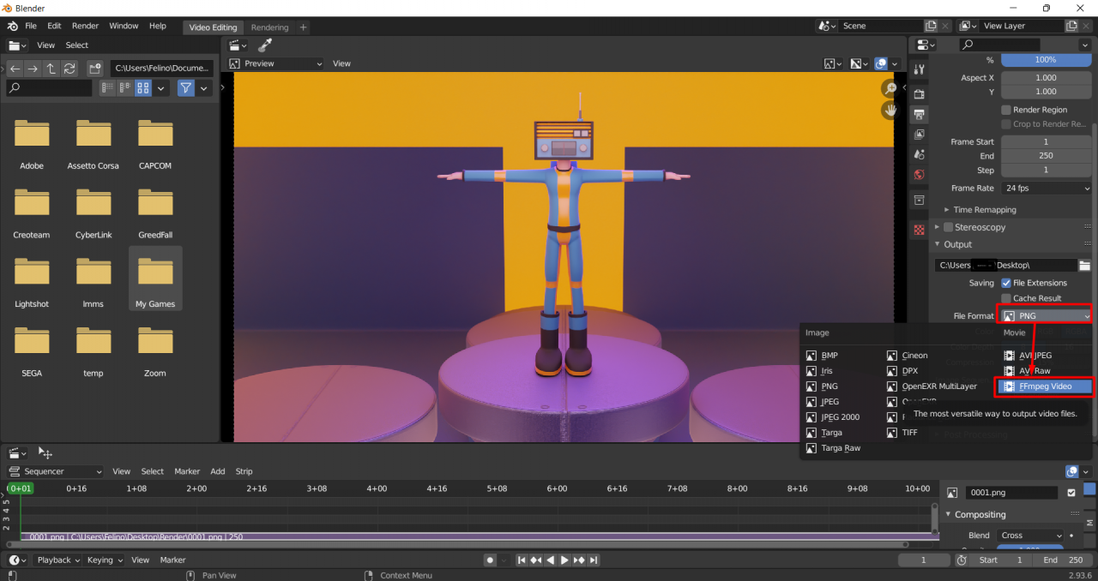The width and height of the screenshot is (1098, 581).
Task: Open the Tool properties wrench icon
Action: point(920,69)
